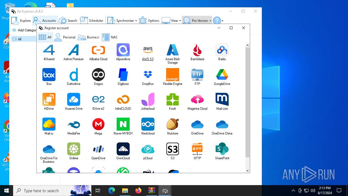Choose the Onlime icon
This screenshot has width=348, height=196.
74,149
